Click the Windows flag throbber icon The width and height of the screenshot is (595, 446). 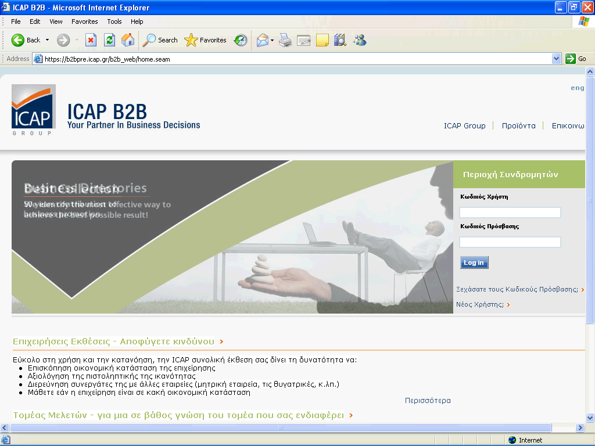(x=583, y=21)
